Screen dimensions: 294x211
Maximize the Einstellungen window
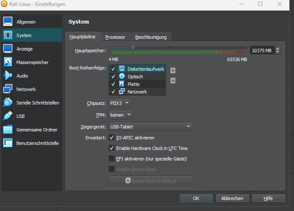click(x=260, y=4)
